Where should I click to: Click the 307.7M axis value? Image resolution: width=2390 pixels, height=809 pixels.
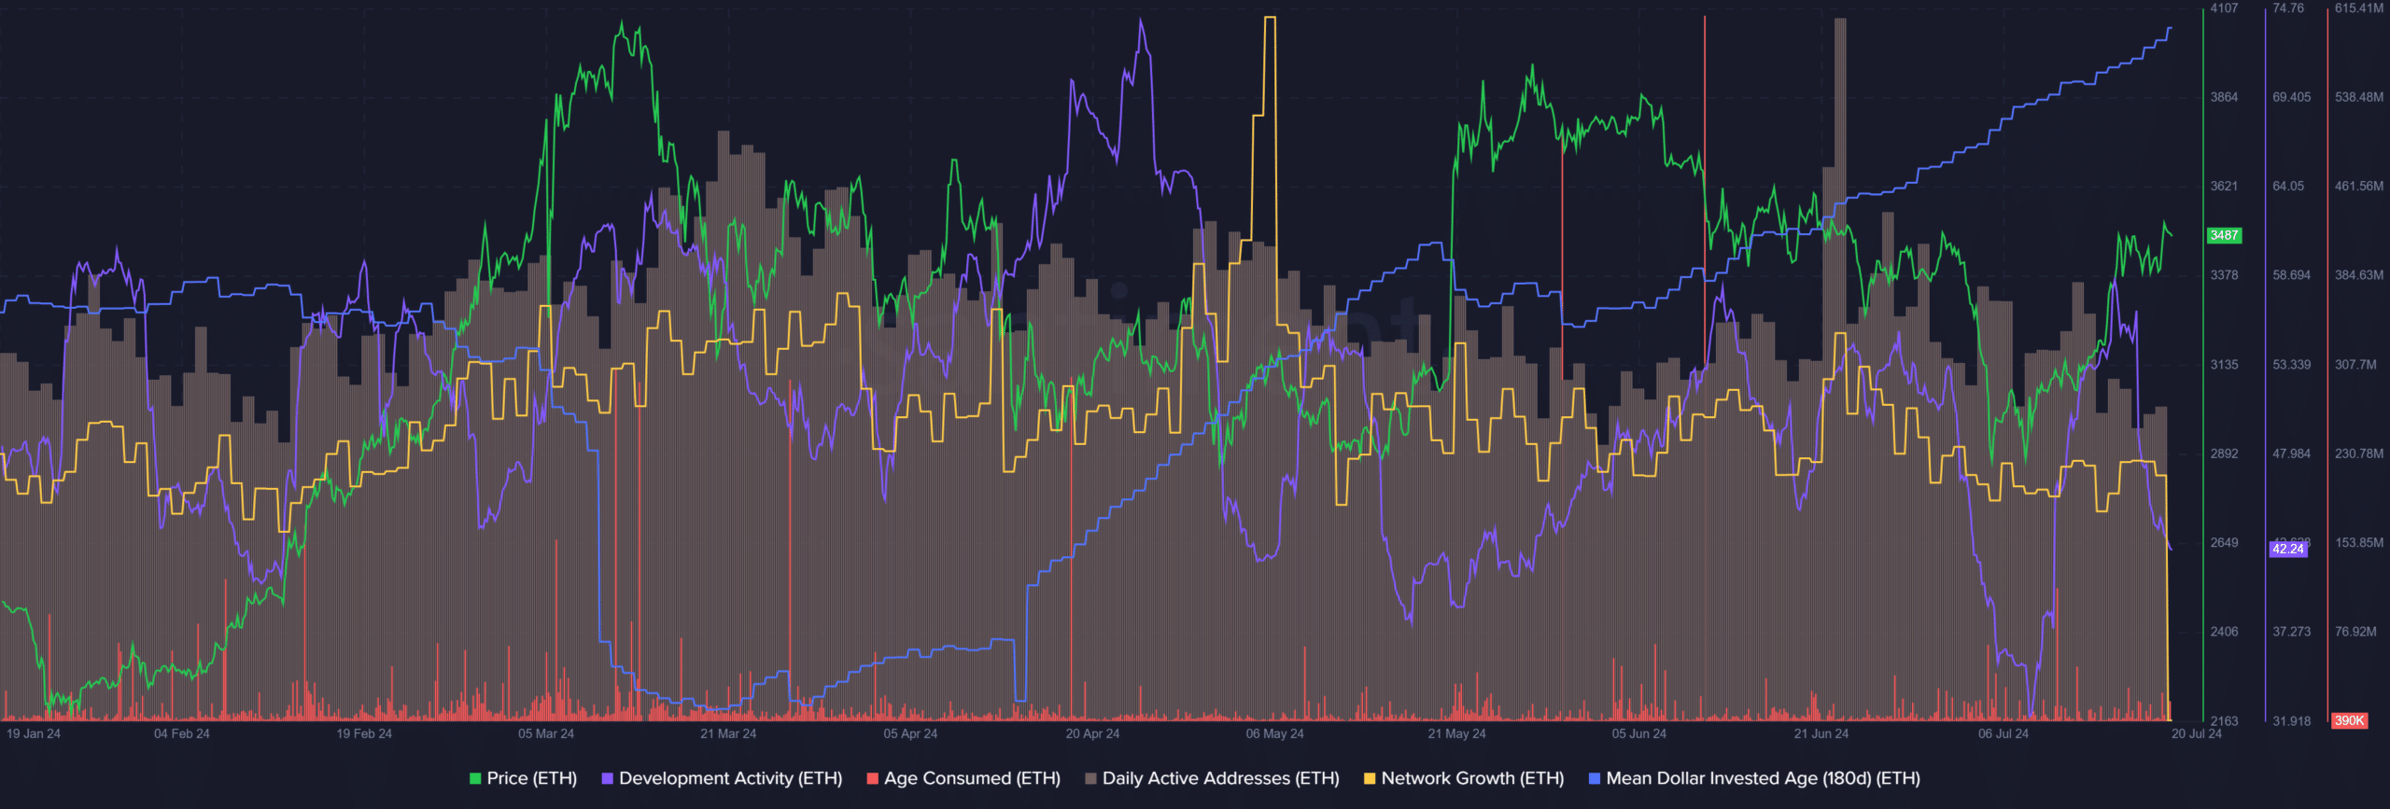point(2356,364)
